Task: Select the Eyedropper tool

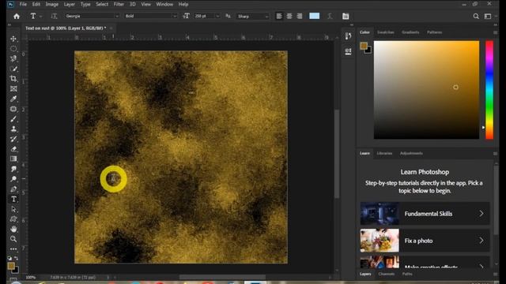Action: [x=13, y=99]
